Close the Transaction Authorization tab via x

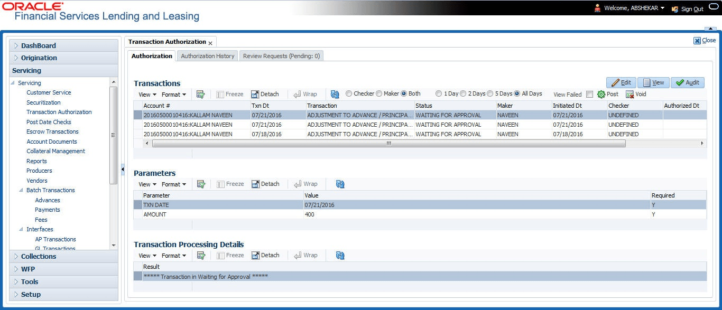[210, 43]
